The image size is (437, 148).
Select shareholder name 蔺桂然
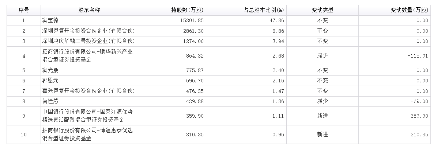pyautogui.click(x=50, y=101)
